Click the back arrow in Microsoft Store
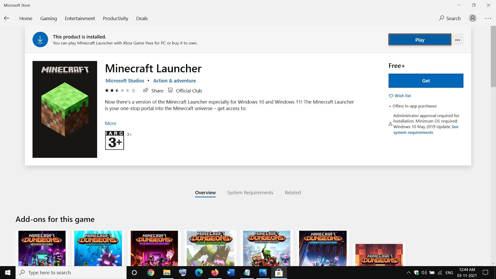 pyautogui.click(x=6, y=18)
